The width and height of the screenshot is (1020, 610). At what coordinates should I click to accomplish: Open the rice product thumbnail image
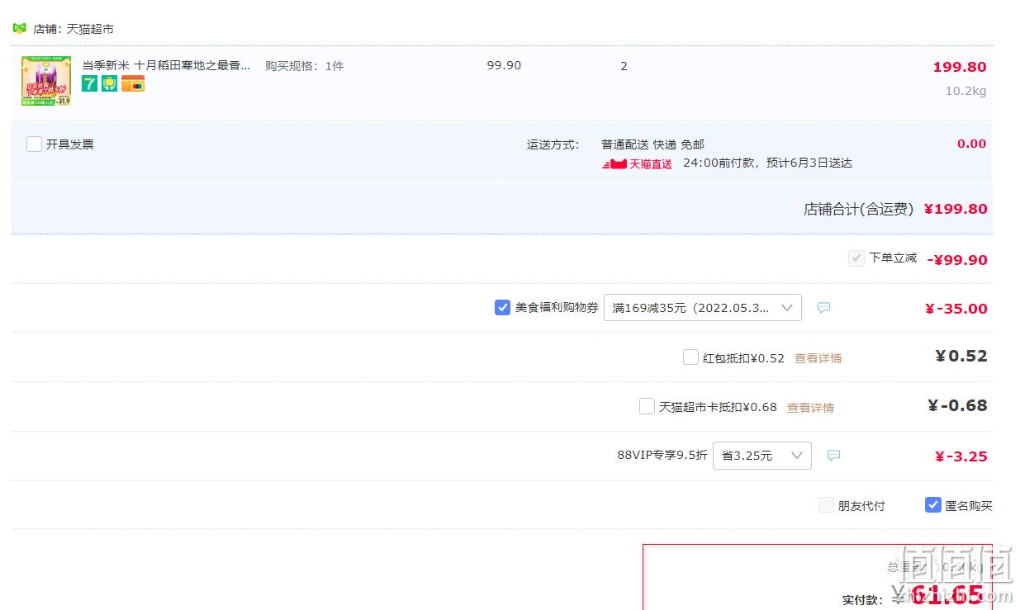click(45, 81)
